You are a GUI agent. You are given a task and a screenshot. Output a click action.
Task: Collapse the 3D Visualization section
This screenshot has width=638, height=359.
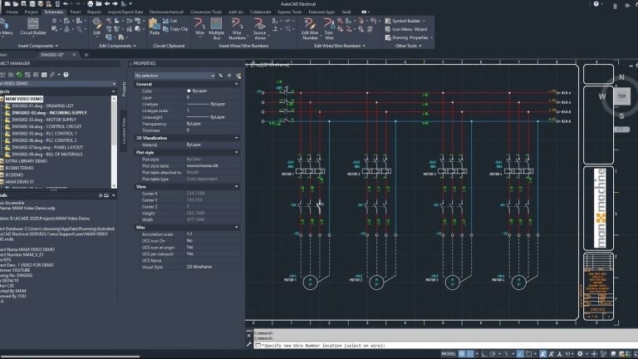[237, 138]
